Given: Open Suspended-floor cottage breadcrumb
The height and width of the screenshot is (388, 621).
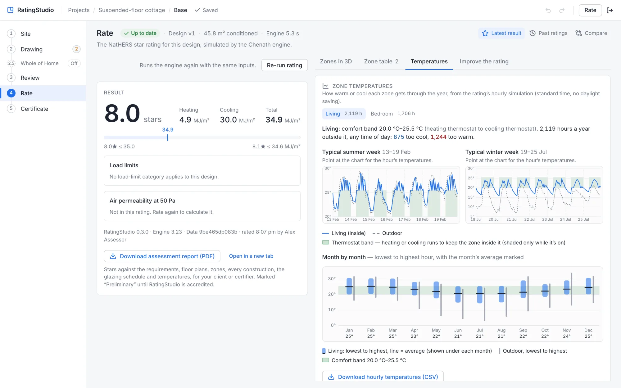Looking at the screenshot, I should point(132,10).
